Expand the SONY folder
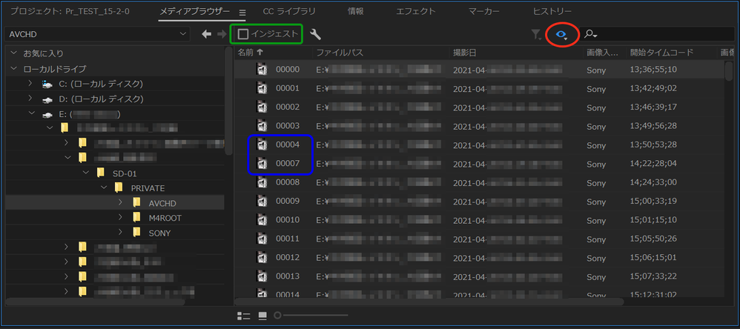This screenshot has height=329, width=740. point(120,233)
